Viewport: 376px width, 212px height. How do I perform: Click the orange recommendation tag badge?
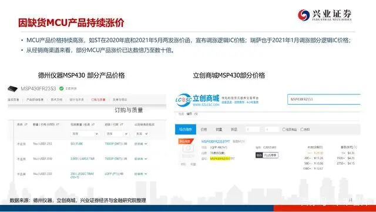(x=186, y=141)
